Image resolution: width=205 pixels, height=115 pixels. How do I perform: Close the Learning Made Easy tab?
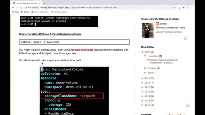coord(40,3)
